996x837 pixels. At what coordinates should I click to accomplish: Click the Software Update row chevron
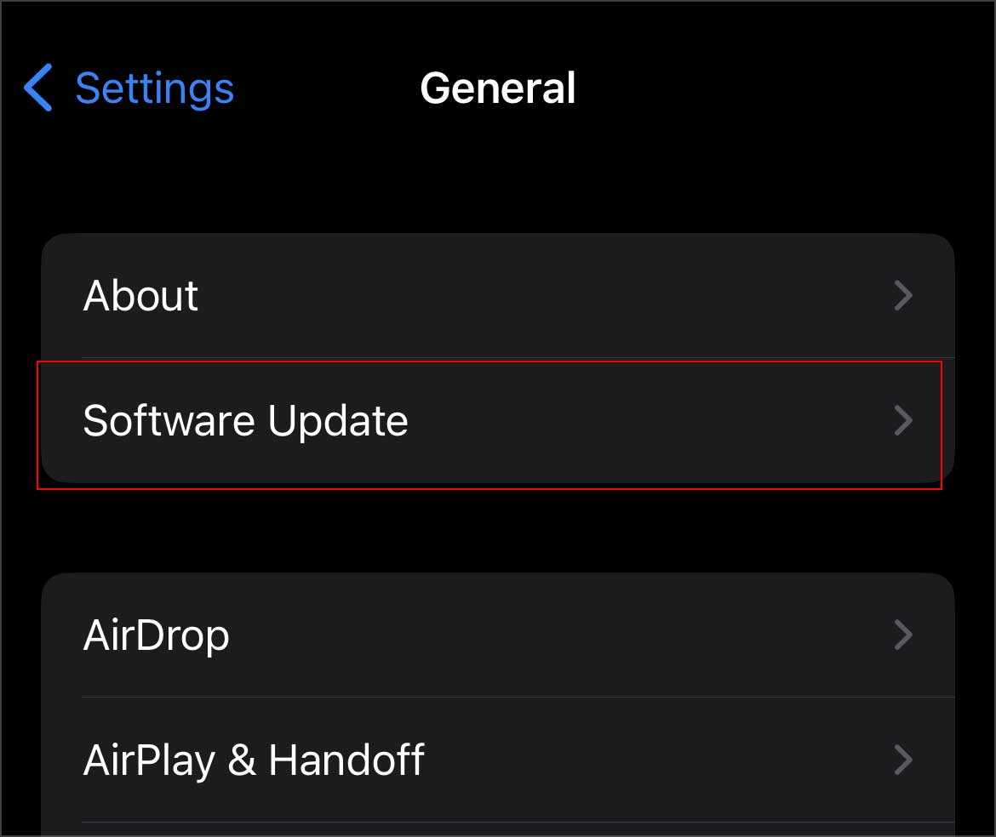pos(903,421)
